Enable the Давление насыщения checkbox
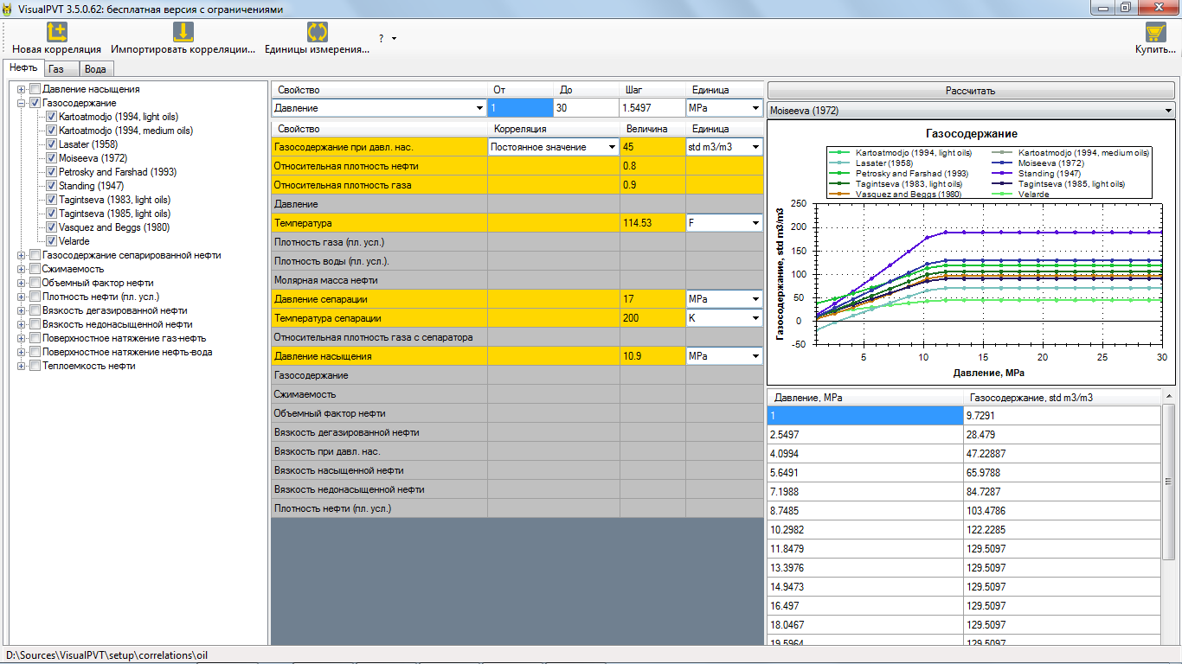 pos(35,89)
